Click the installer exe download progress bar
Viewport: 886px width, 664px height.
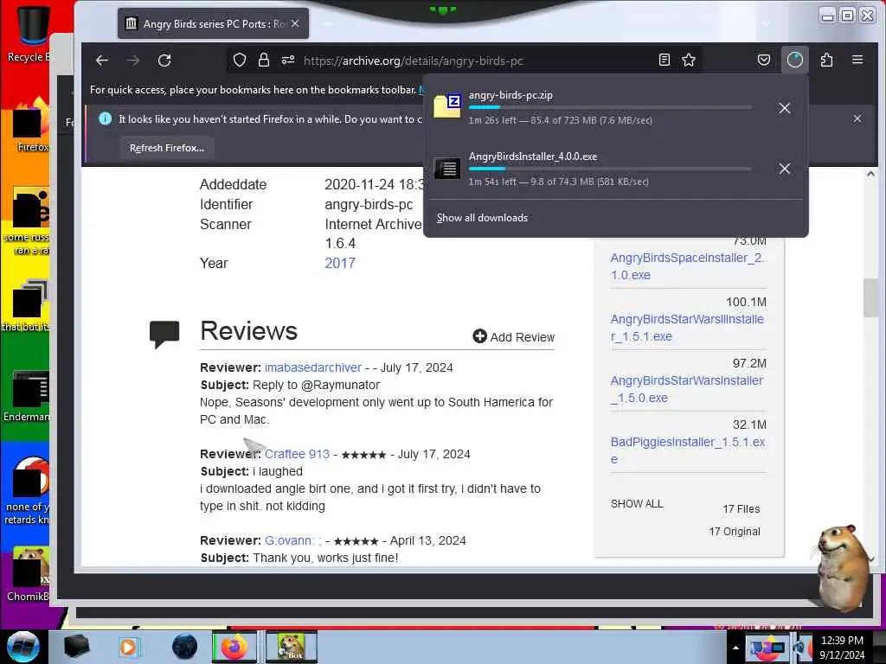coord(610,169)
